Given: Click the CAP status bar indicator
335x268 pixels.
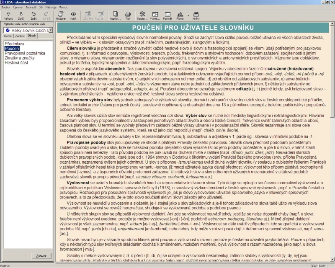Looking at the screenshot, I should 314,266.
